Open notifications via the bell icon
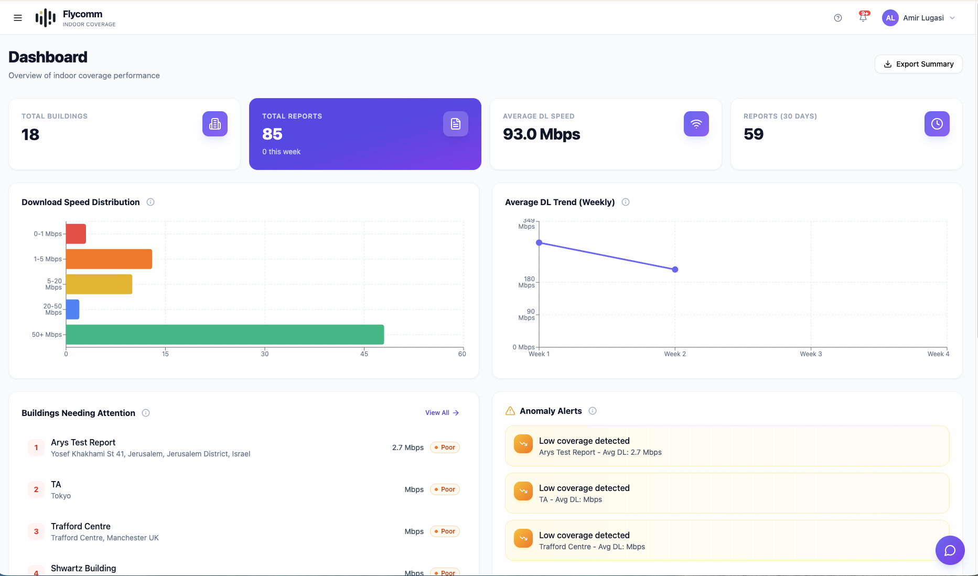 (x=863, y=17)
